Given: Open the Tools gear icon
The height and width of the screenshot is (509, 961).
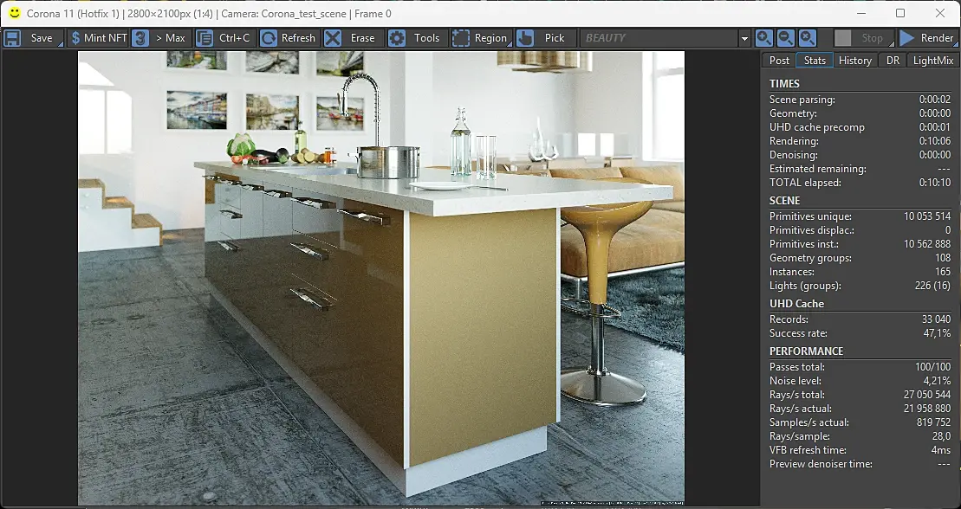Looking at the screenshot, I should coord(397,38).
